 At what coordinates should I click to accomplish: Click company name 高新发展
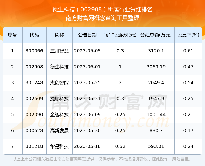tap(59, 131)
